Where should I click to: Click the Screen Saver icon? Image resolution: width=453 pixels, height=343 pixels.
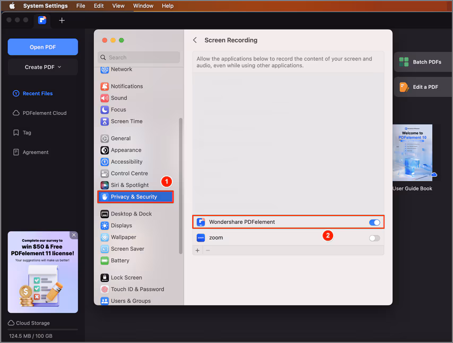coord(104,249)
